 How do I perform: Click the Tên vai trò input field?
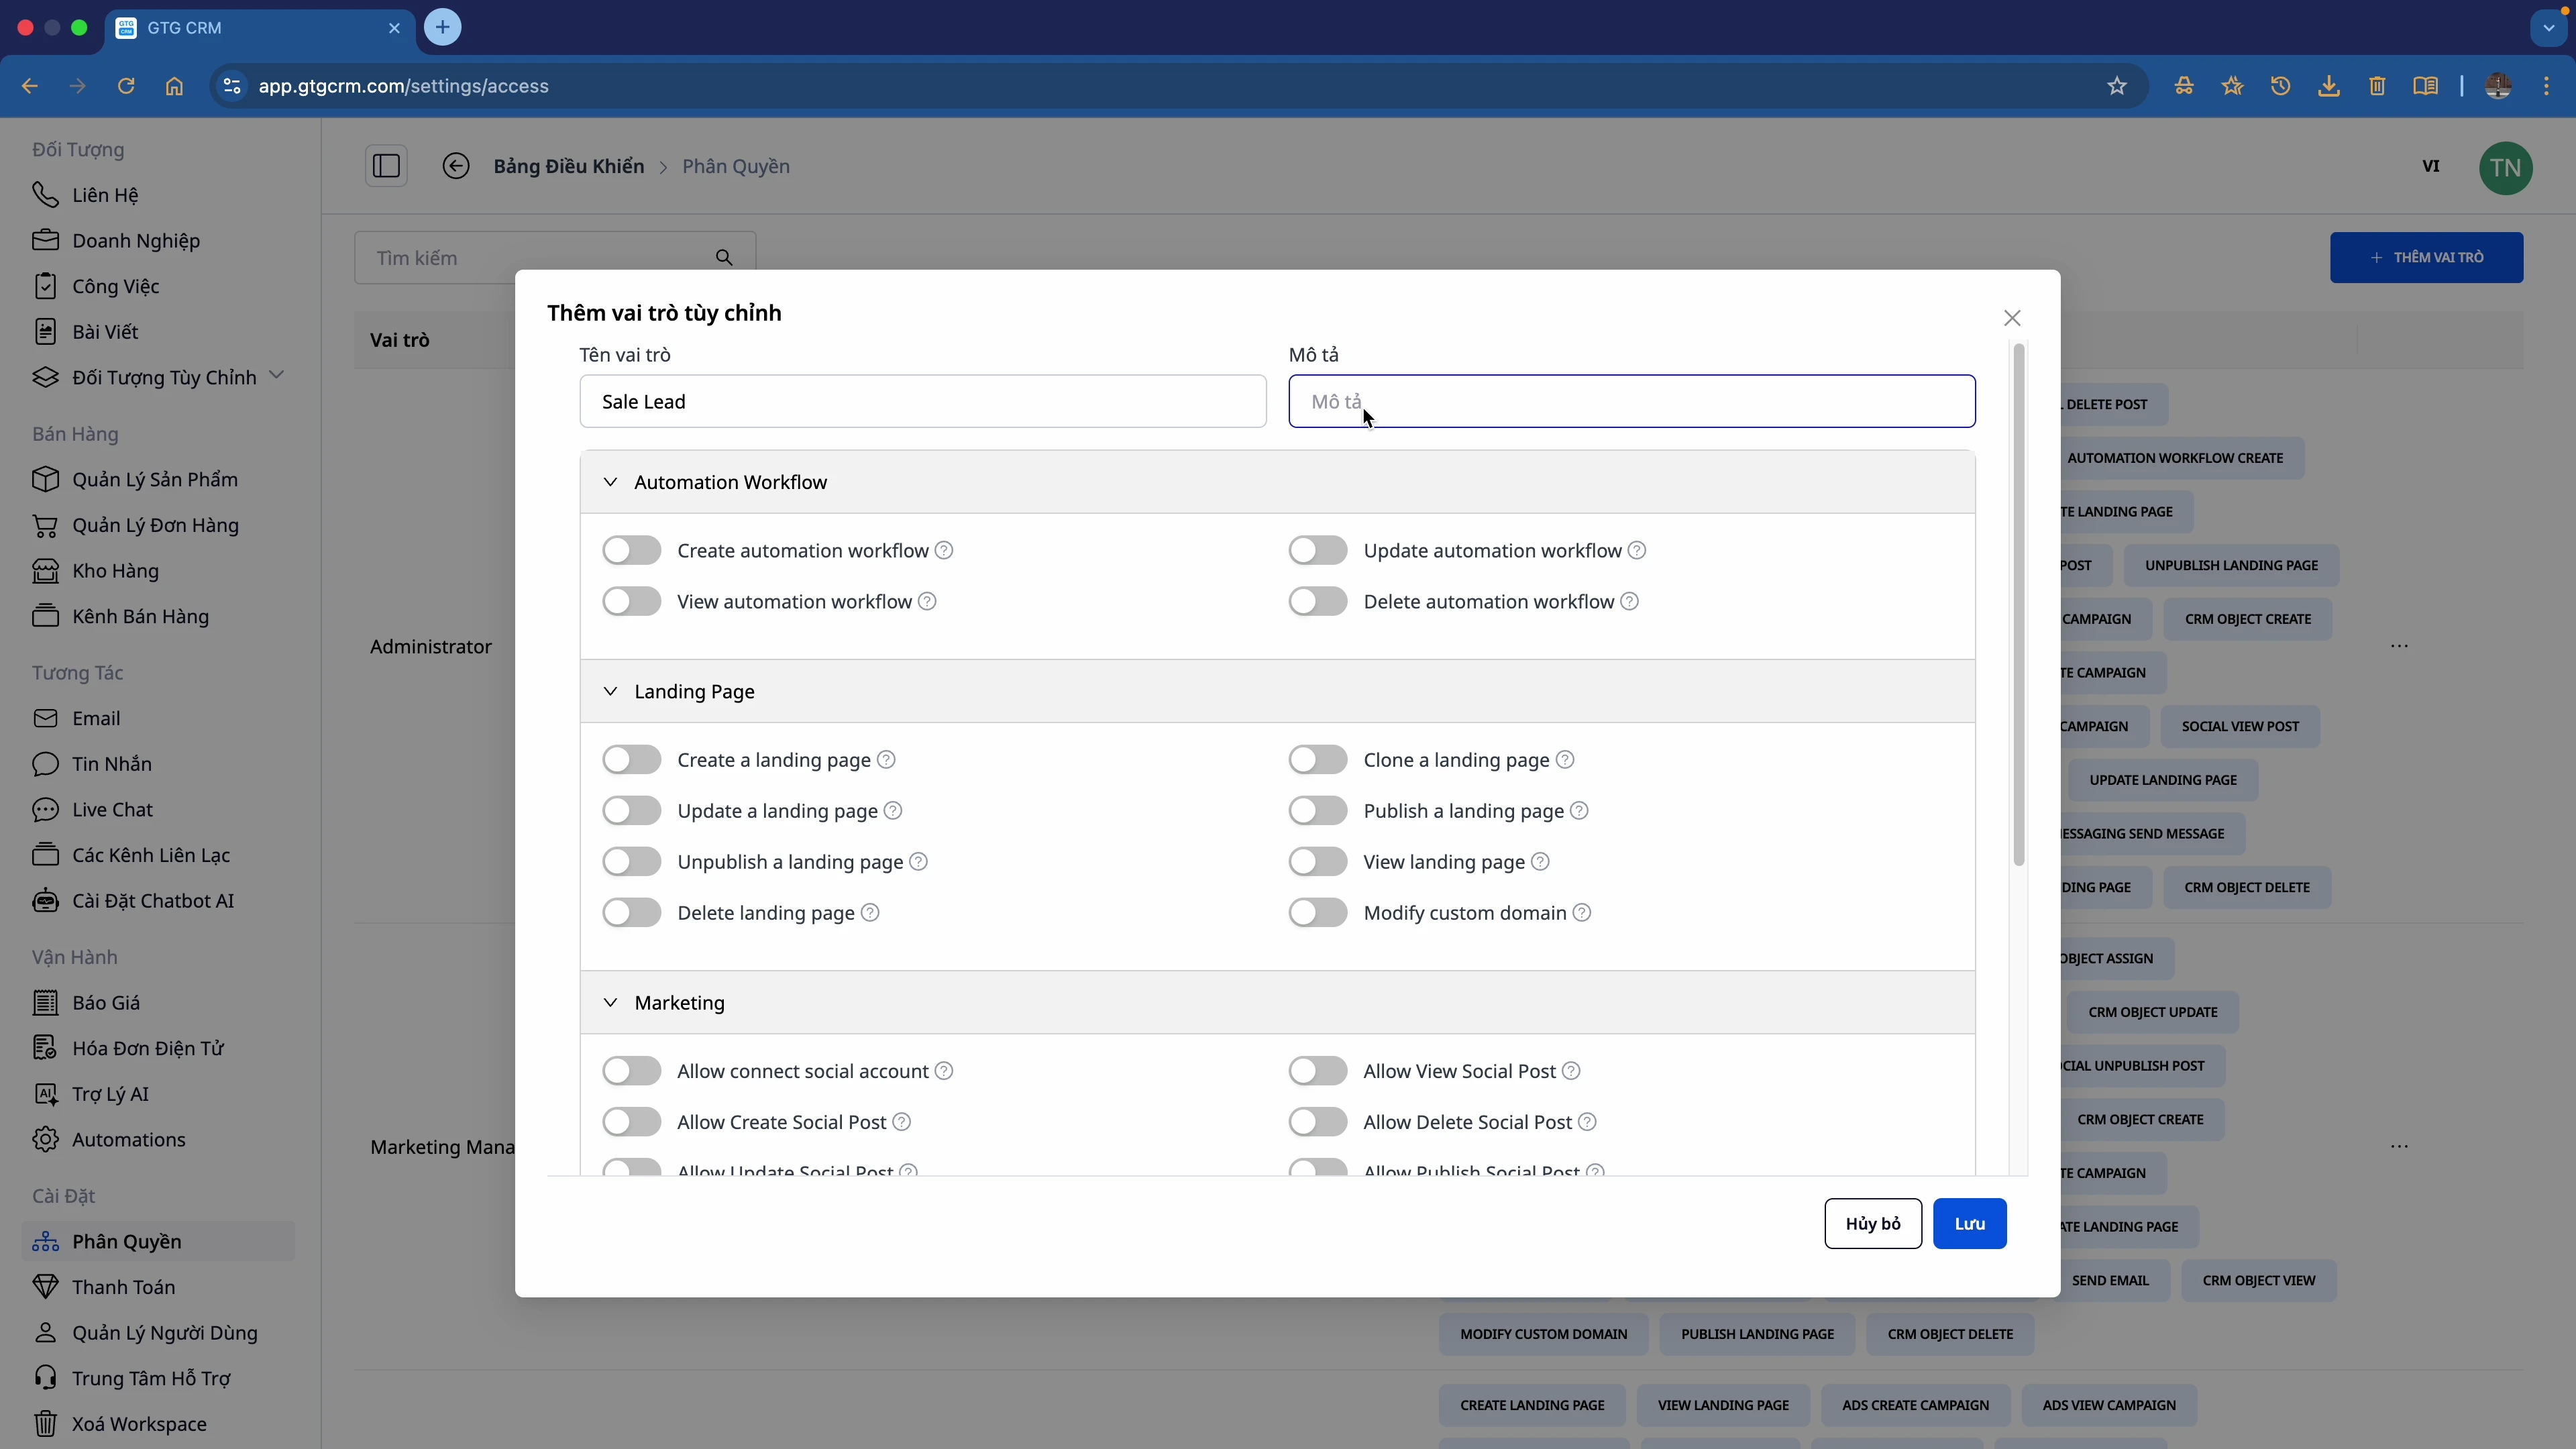922,401
